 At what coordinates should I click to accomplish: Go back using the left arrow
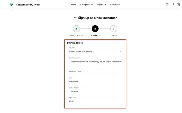75,18
